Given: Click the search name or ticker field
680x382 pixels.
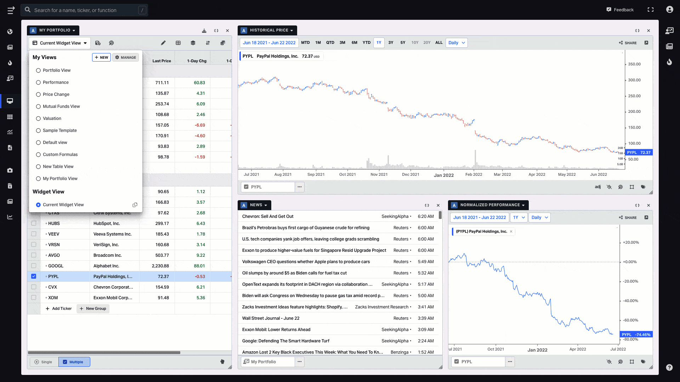Looking at the screenshot, I should point(84,10).
